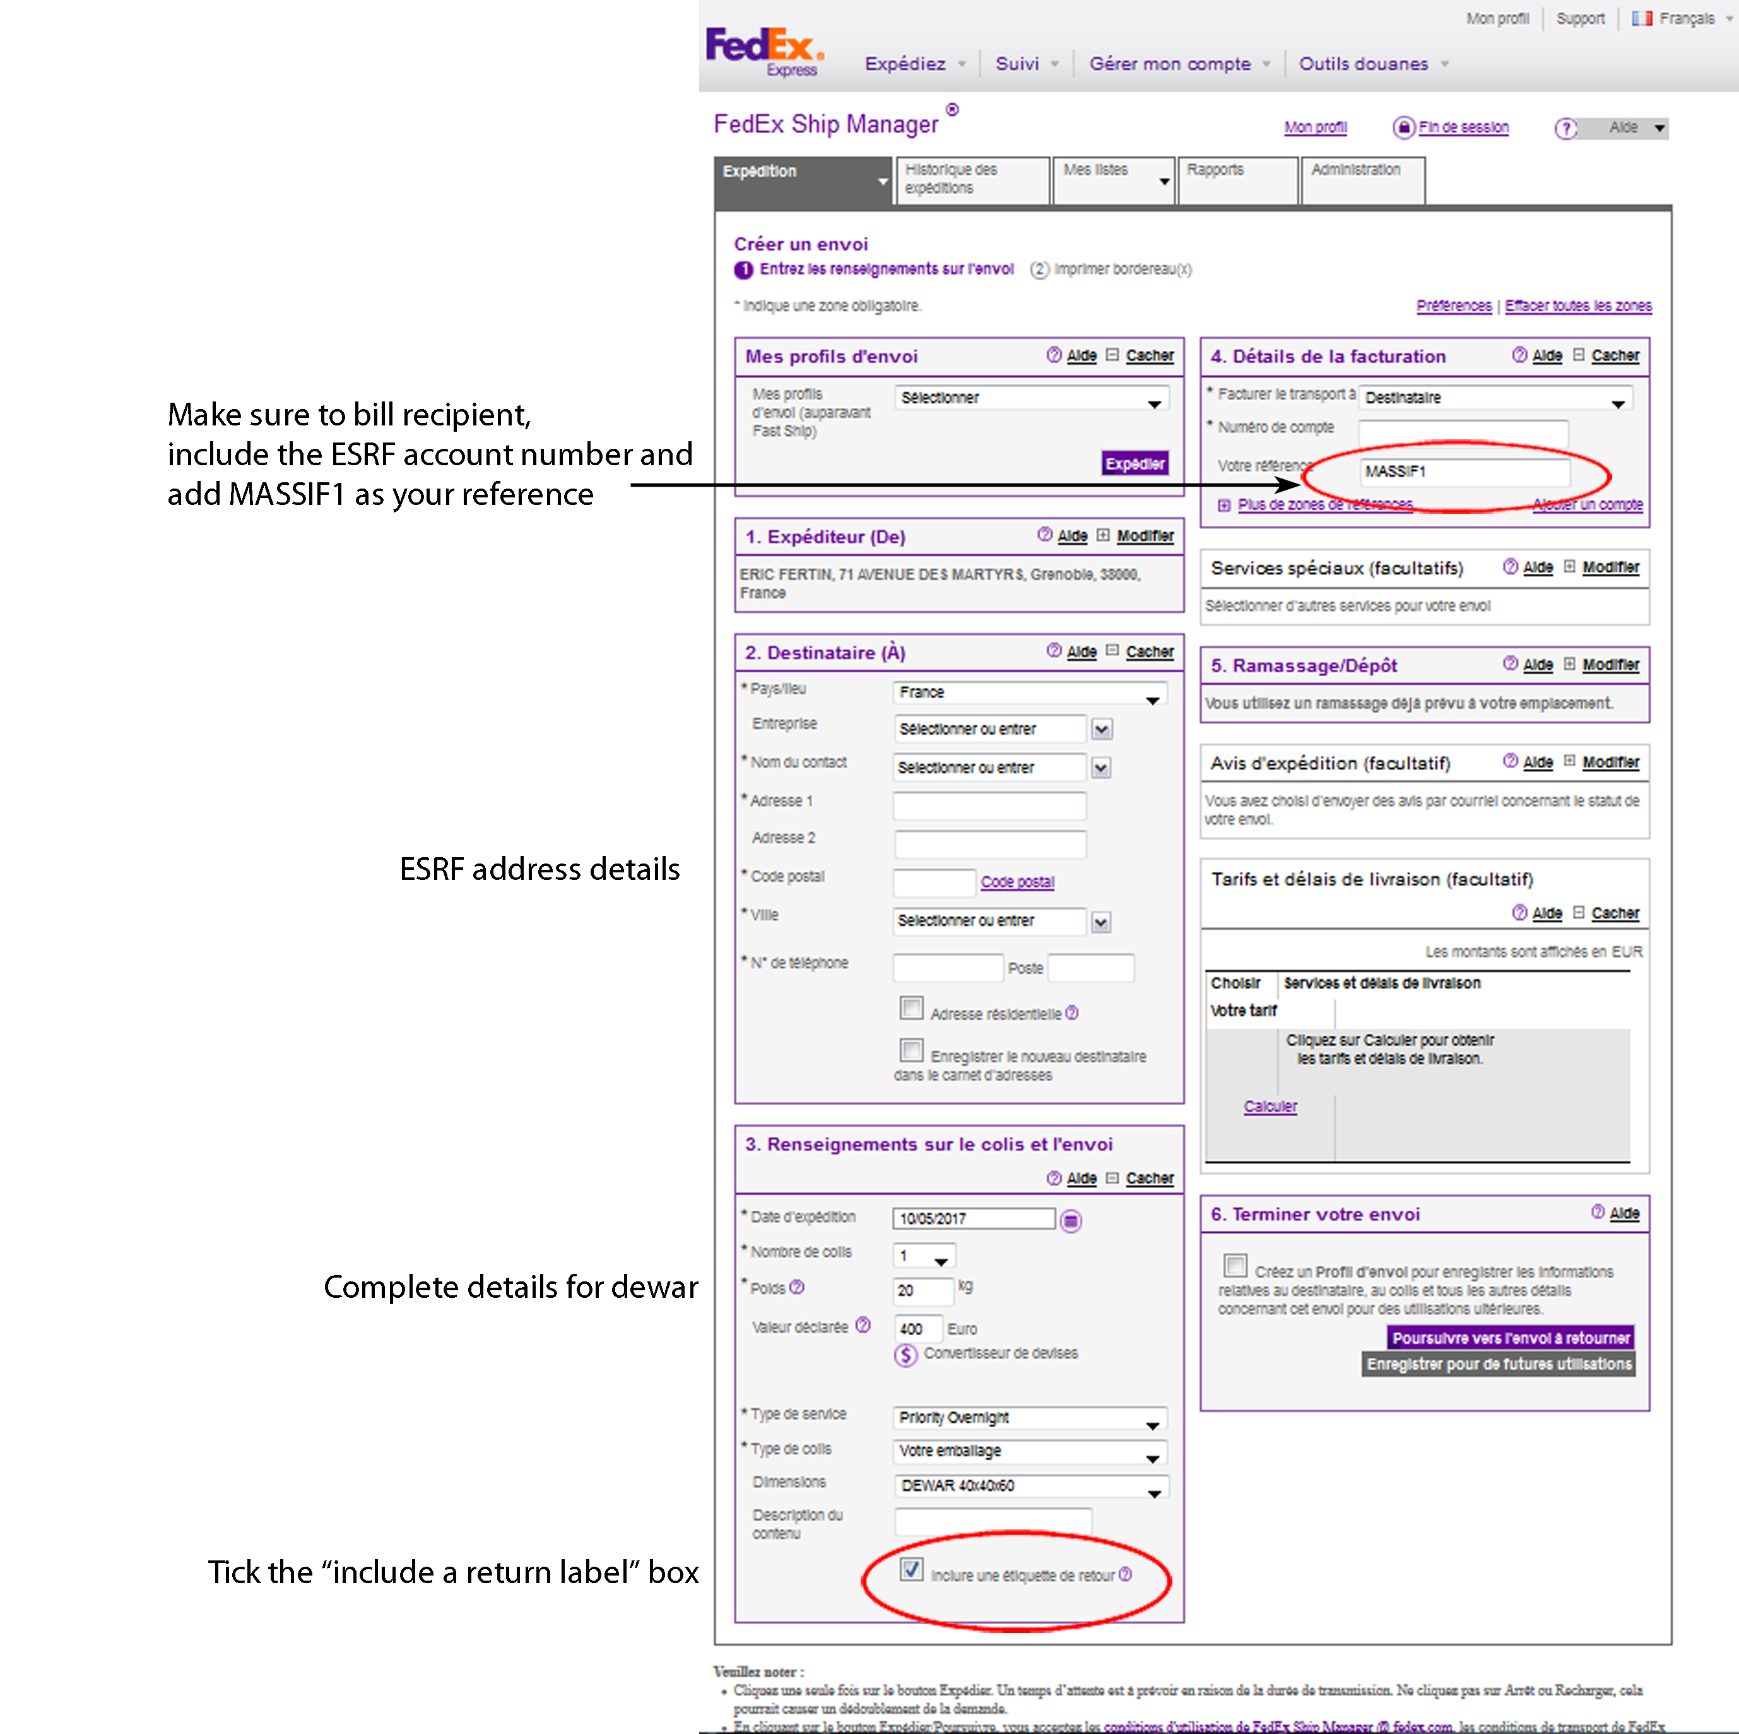Open the Outils douanes menu

pos(1372,64)
